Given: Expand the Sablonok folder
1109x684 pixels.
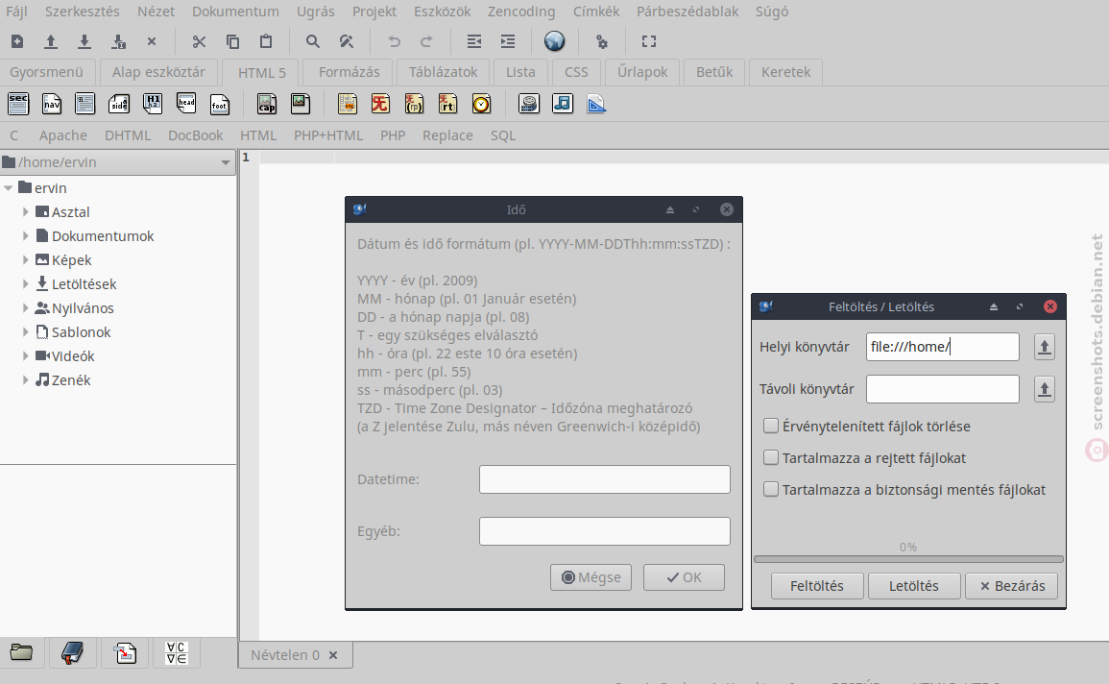Looking at the screenshot, I should [26, 332].
